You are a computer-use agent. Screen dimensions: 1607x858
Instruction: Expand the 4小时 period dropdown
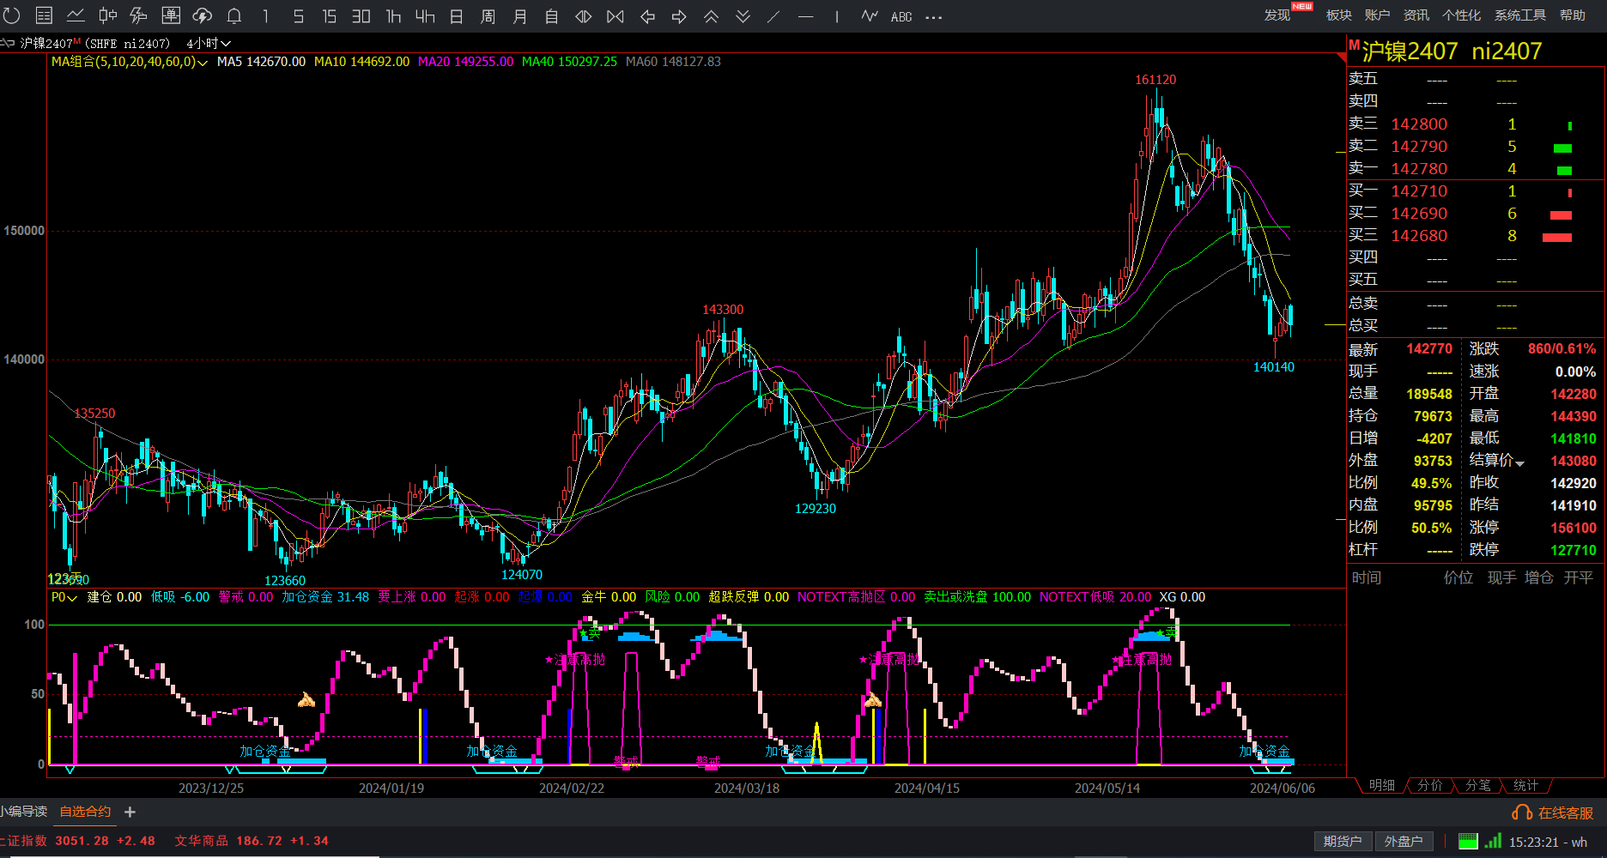pos(209,43)
